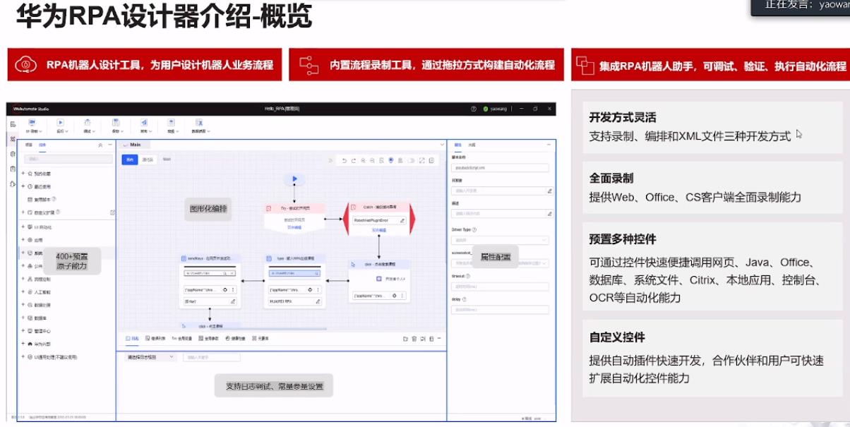
Task: Zoom out on the flow canvas
Action: pos(372,161)
